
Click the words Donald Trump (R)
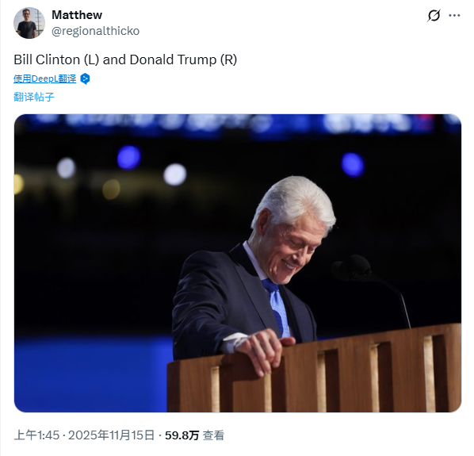click(183, 59)
